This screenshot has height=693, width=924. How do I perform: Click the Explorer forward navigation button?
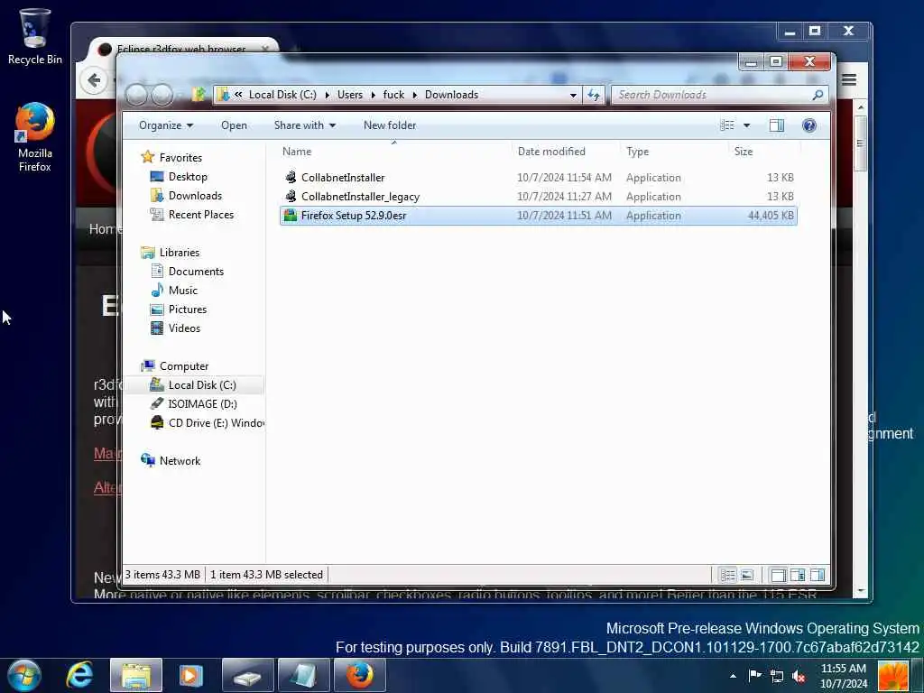[x=162, y=95]
